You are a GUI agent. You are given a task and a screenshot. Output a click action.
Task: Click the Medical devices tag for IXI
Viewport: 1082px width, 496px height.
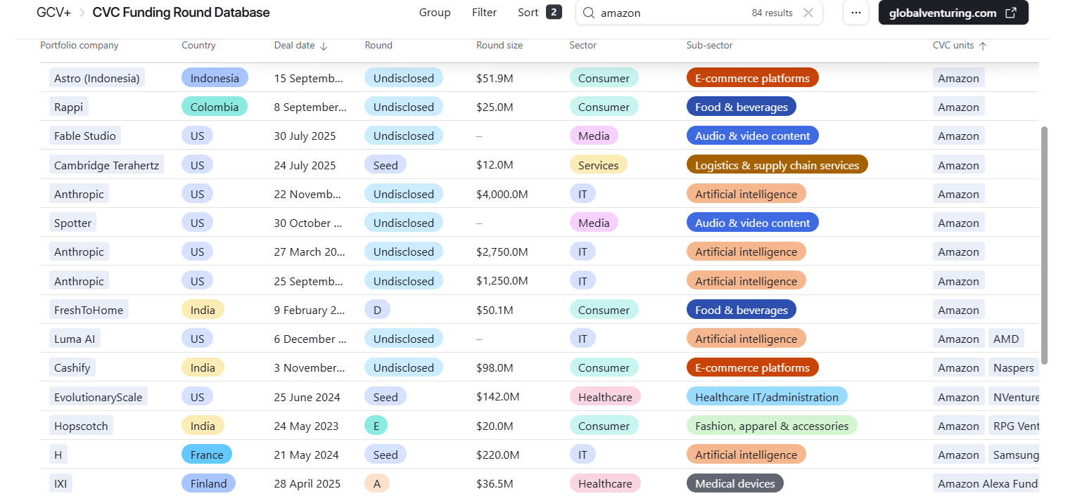(x=734, y=483)
